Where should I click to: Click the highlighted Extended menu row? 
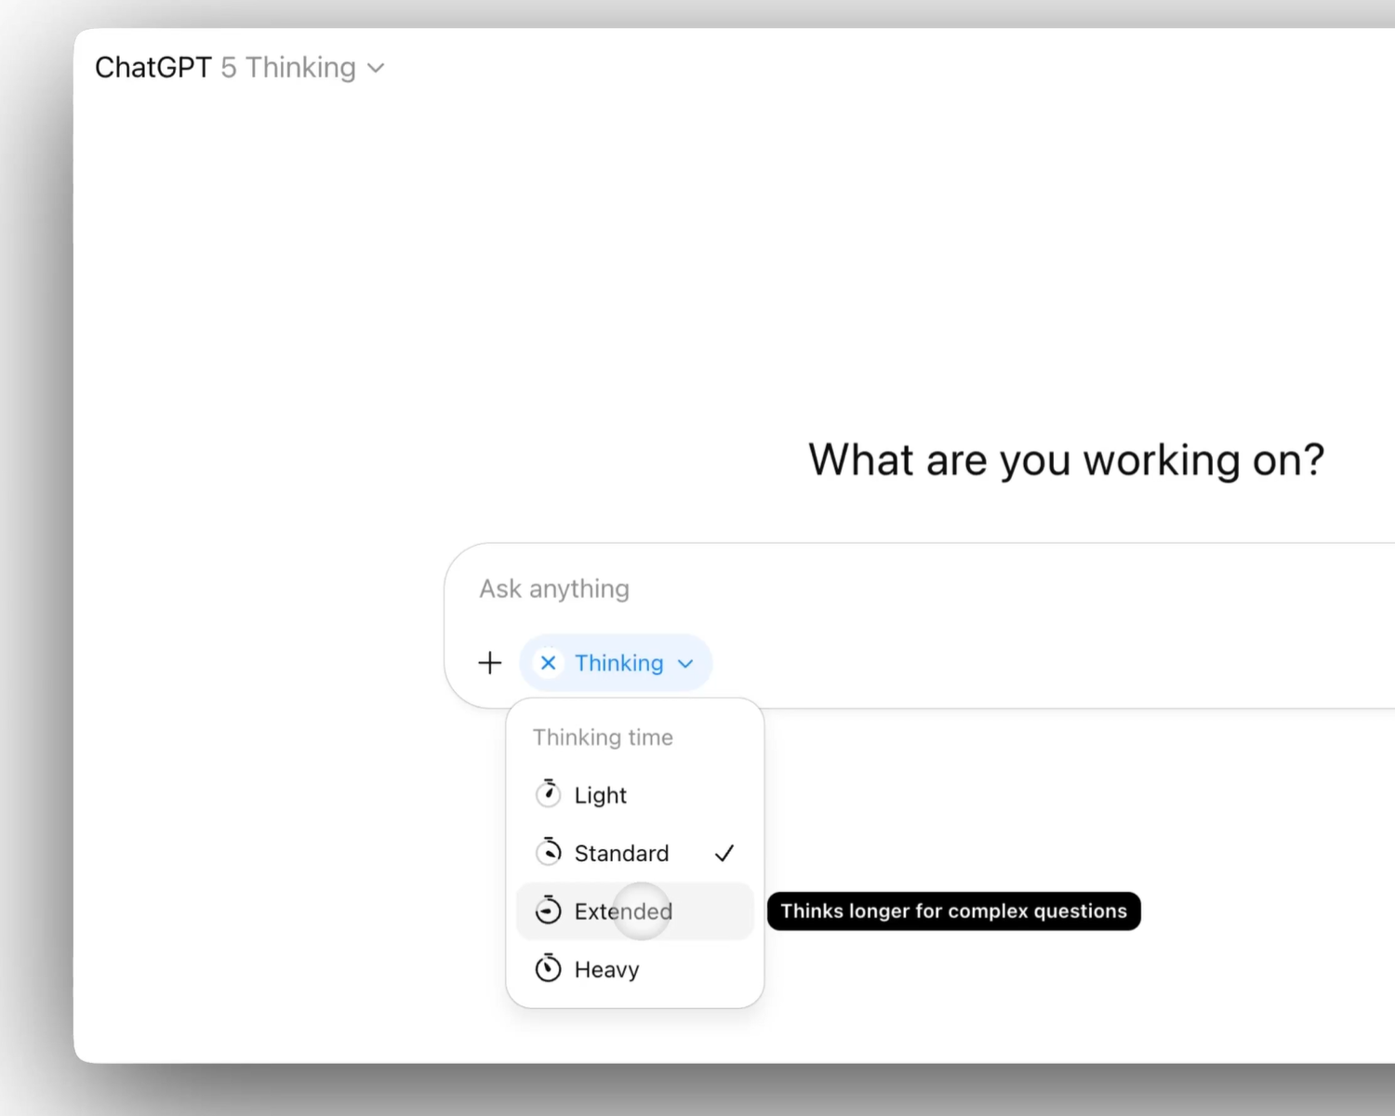tap(635, 911)
